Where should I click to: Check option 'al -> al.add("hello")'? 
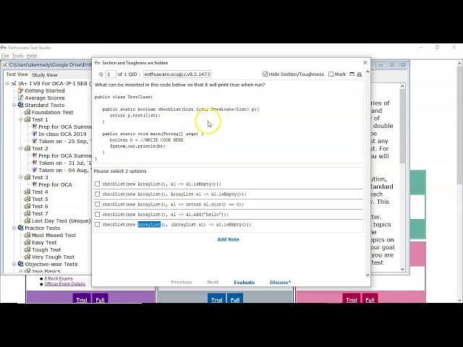click(x=98, y=214)
